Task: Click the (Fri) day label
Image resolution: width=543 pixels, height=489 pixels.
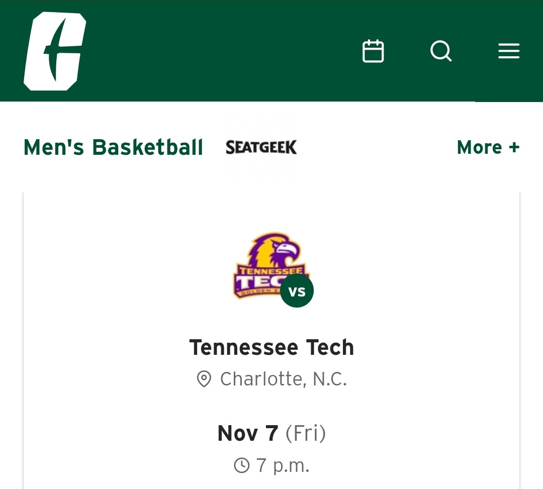Action: pyautogui.click(x=306, y=433)
